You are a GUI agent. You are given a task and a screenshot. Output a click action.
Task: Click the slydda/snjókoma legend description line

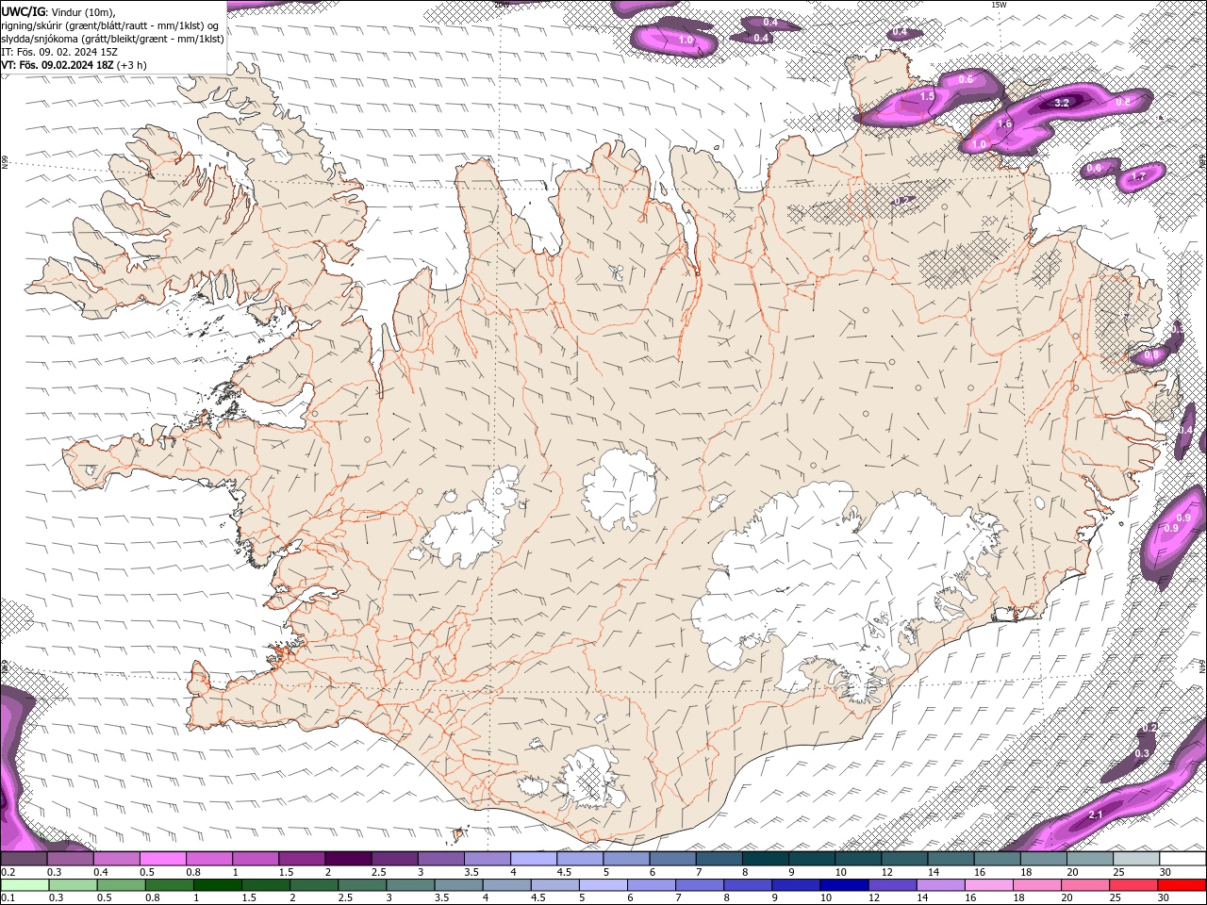[x=112, y=39]
